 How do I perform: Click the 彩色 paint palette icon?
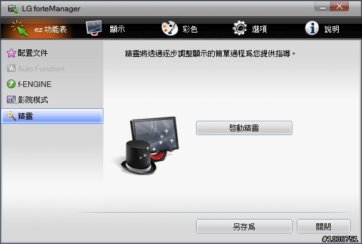tap(170, 28)
